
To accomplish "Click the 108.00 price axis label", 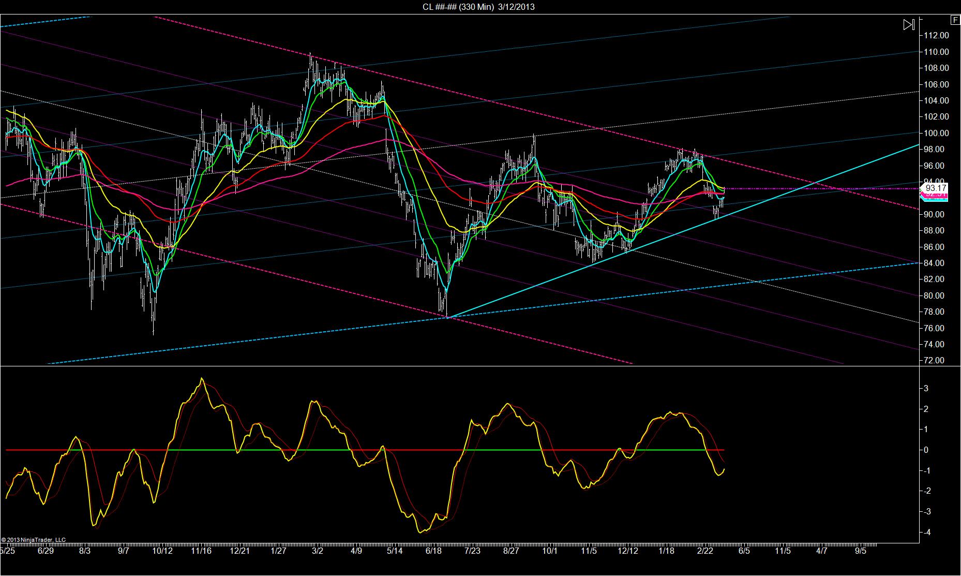I will [x=937, y=68].
